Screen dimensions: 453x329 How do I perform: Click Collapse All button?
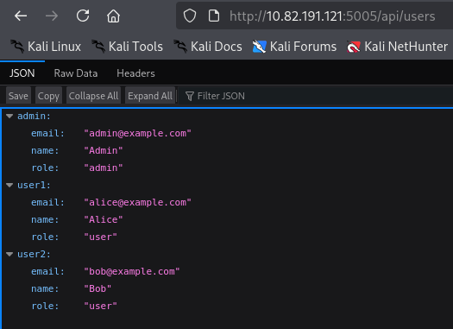click(x=93, y=96)
